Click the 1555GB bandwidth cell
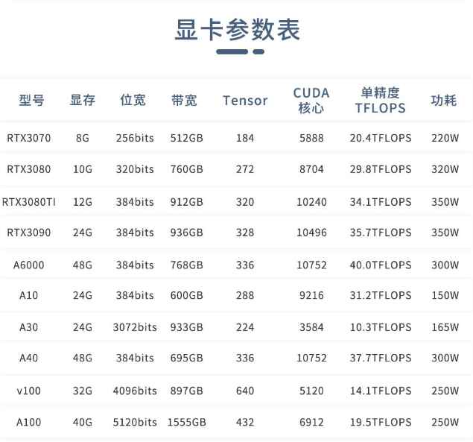Screen dimensions: 473x442 [187, 422]
